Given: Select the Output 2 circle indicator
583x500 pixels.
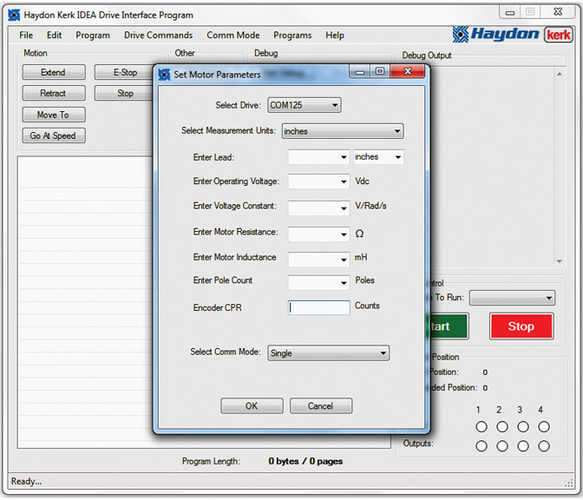Looking at the screenshot, I should 502,446.
